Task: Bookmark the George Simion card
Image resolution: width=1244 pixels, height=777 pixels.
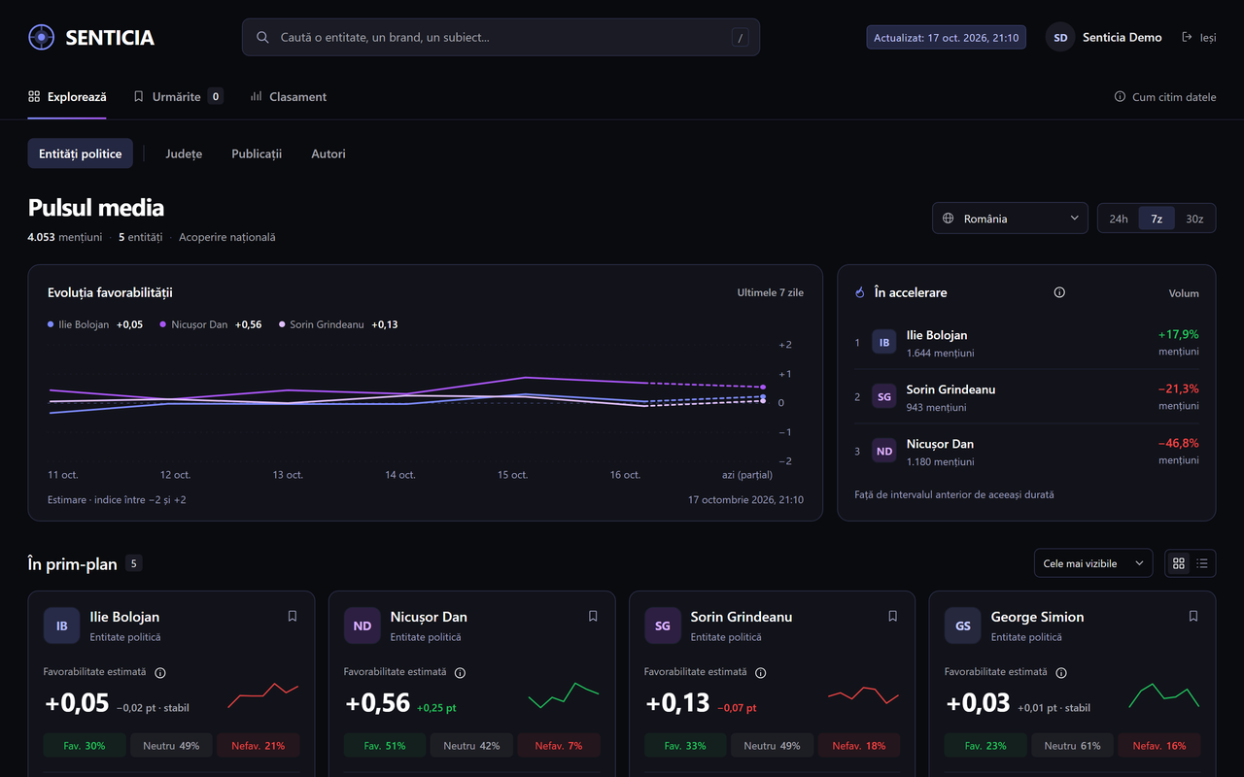Action: [x=1193, y=616]
